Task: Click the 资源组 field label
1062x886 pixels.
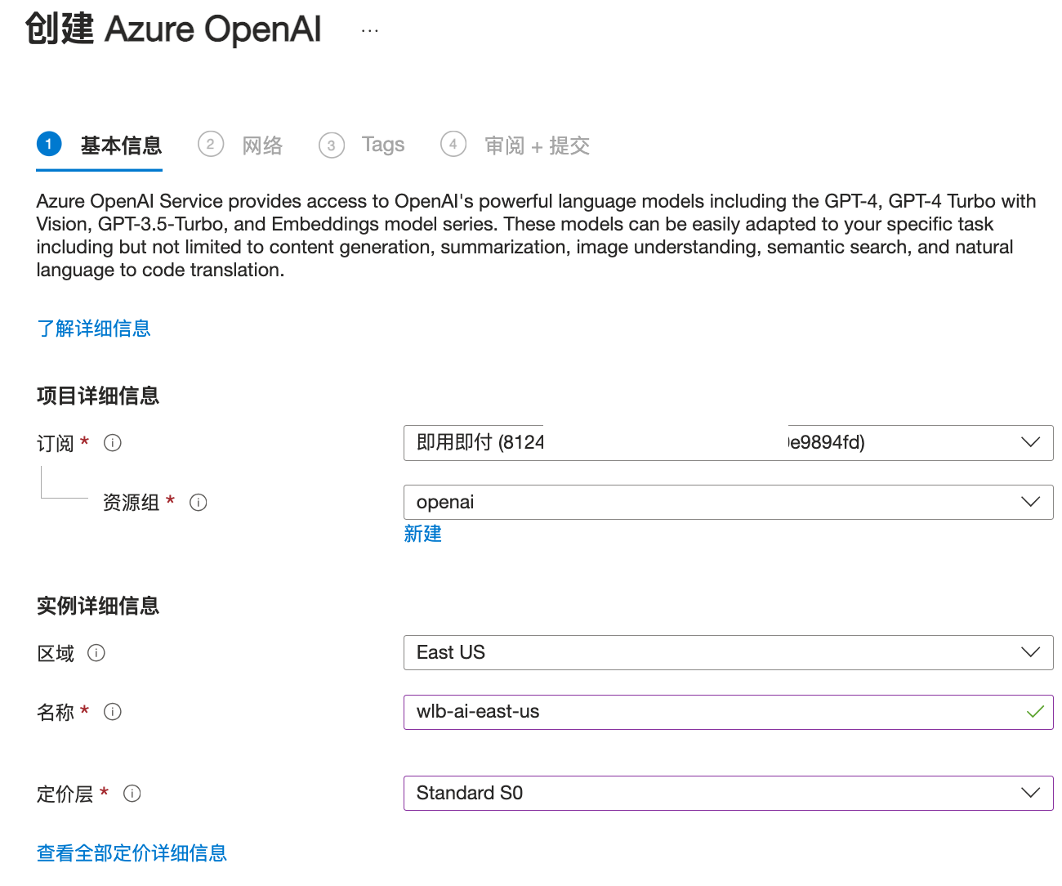Action: tap(131, 503)
